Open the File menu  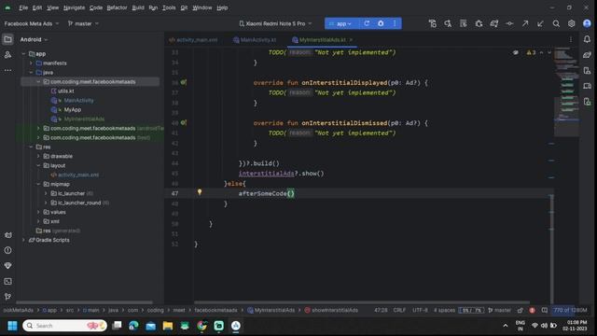click(x=23, y=7)
